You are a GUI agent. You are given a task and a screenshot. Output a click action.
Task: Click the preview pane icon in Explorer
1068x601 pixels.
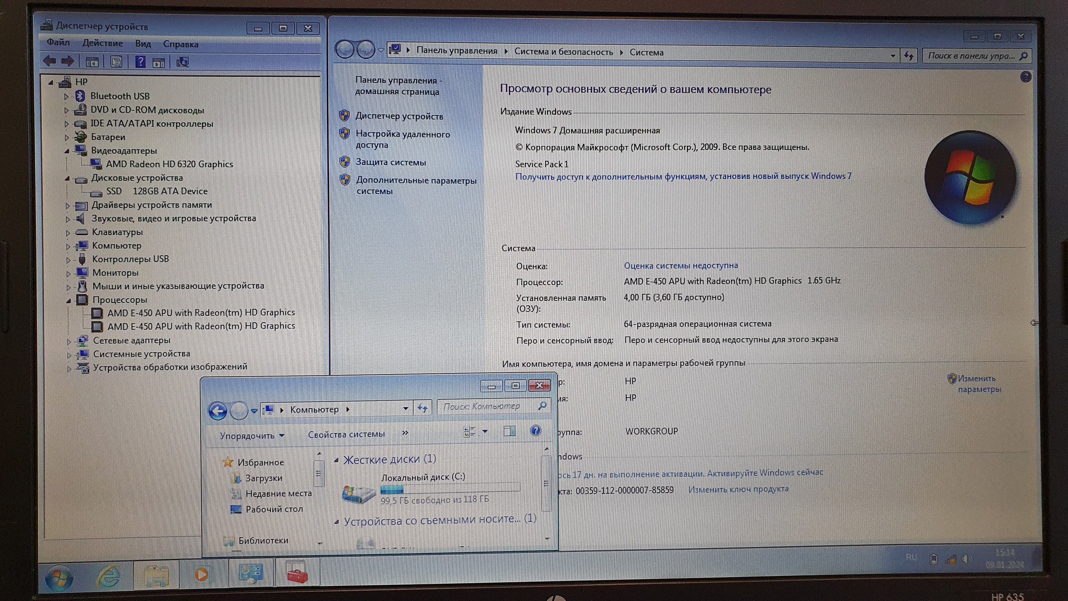pyautogui.click(x=509, y=431)
